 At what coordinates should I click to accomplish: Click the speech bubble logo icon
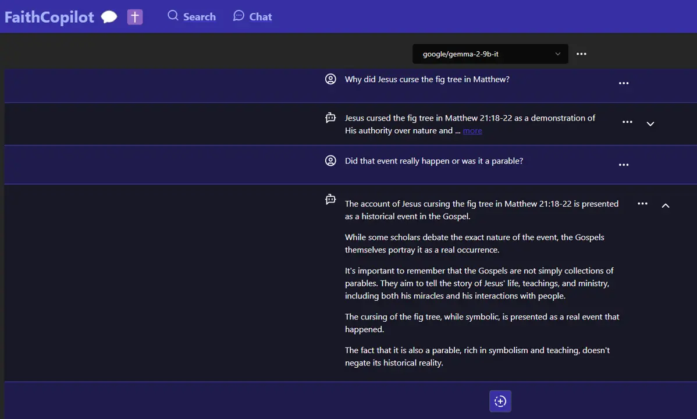109,17
